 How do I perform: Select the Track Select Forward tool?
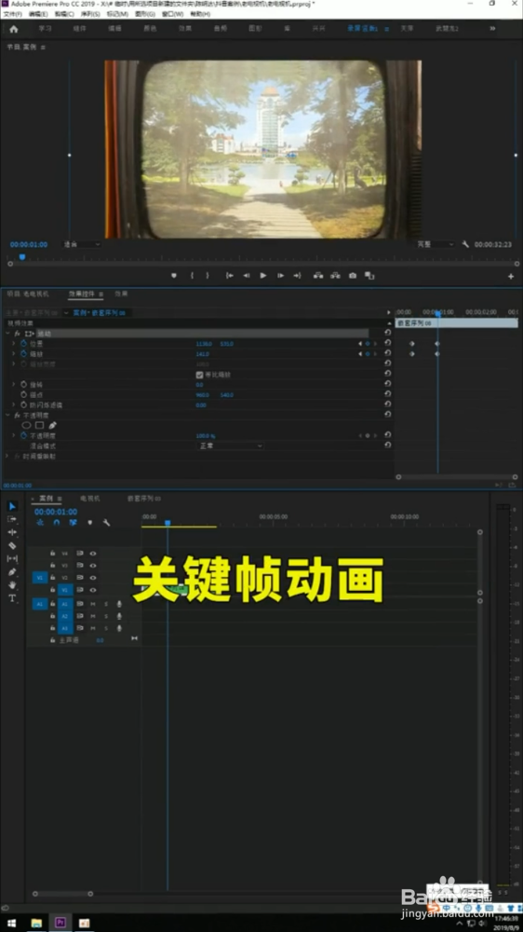tap(12, 519)
